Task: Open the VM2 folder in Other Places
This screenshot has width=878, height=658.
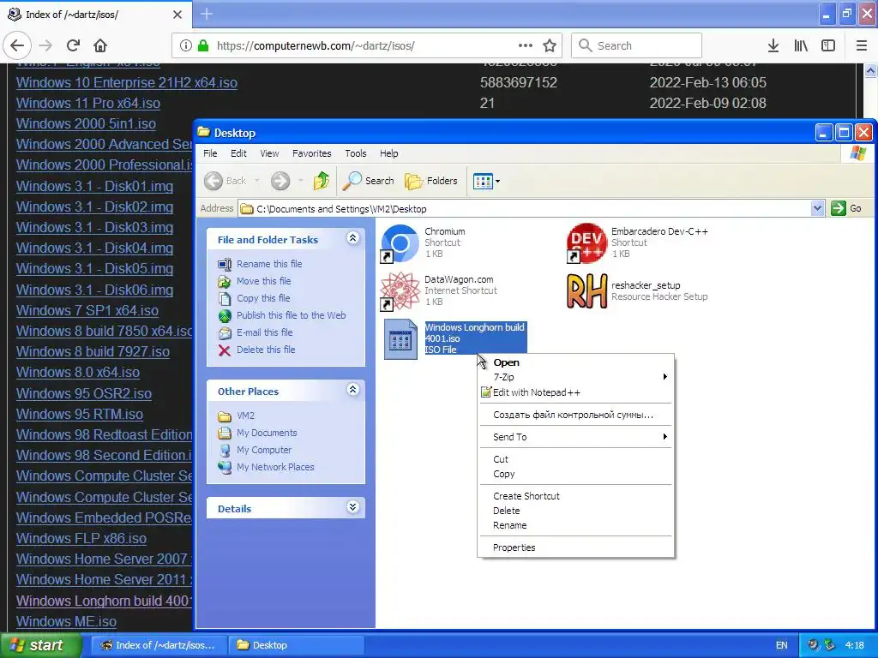Action: point(245,416)
